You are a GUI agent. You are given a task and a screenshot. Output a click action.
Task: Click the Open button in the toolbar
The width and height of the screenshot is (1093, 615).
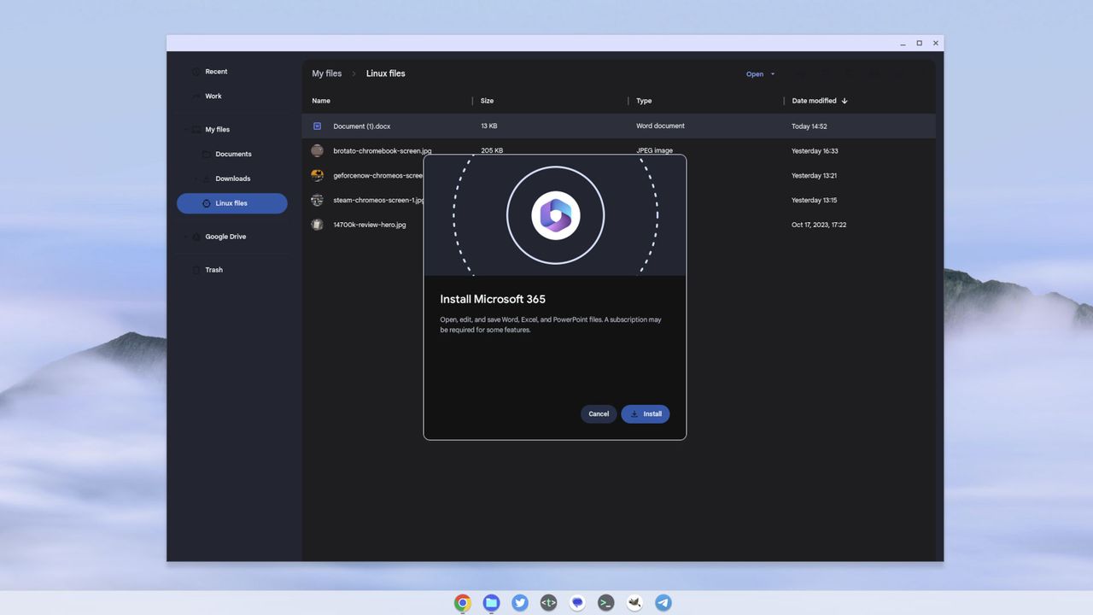click(x=755, y=74)
